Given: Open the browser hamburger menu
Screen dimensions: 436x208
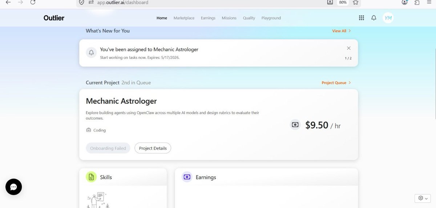Looking at the screenshot, I should point(429,2).
